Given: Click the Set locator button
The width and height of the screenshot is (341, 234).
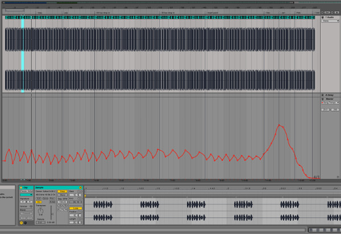Looking at the screenshot, I should (327, 12).
